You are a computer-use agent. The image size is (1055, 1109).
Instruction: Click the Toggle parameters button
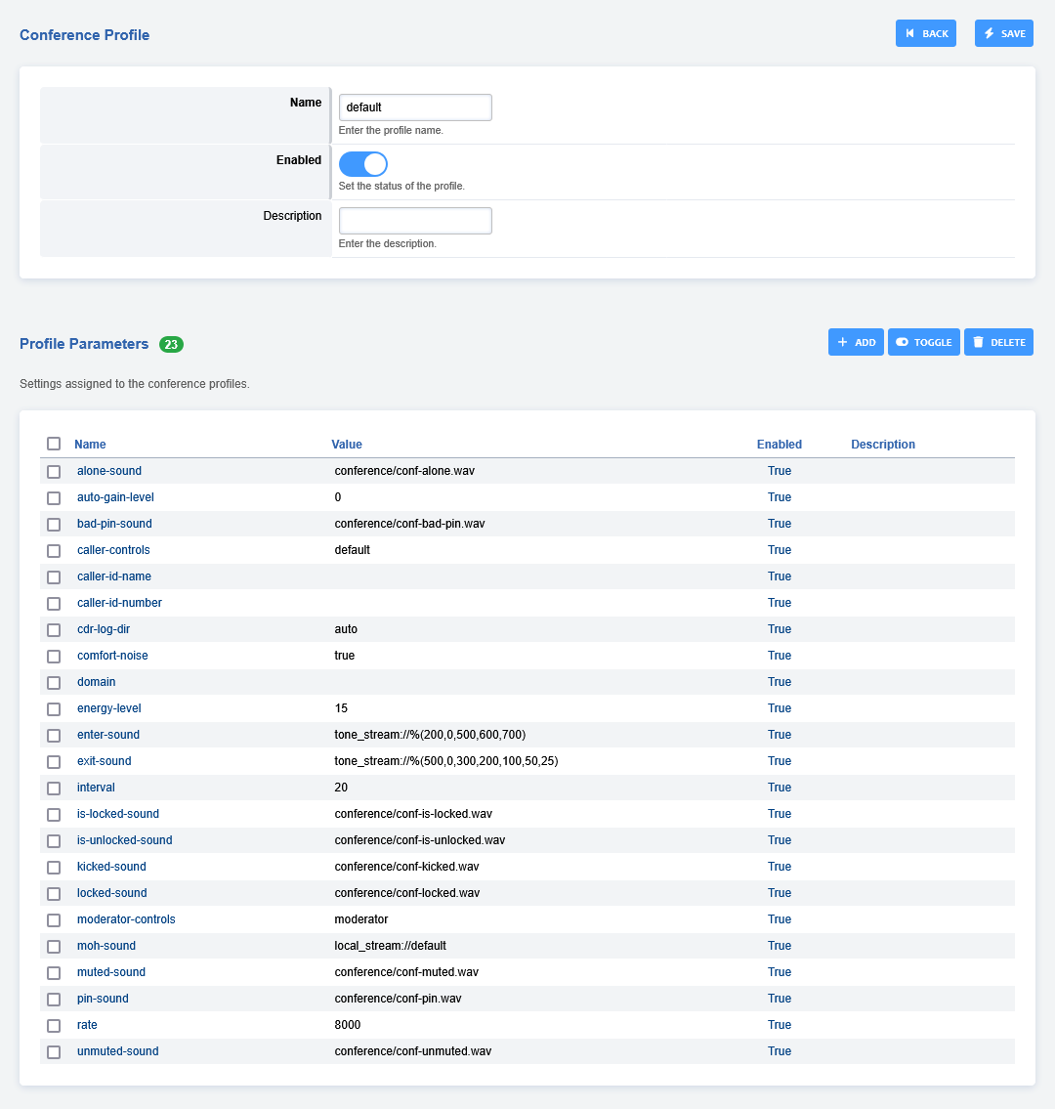click(x=923, y=342)
